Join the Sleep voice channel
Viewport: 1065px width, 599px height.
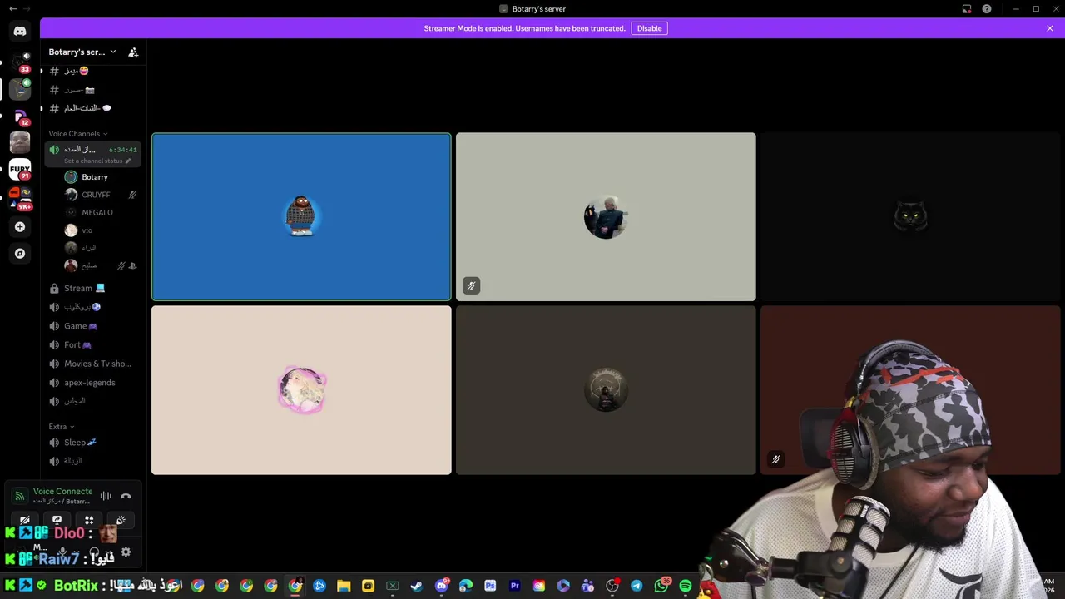coord(92,443)
